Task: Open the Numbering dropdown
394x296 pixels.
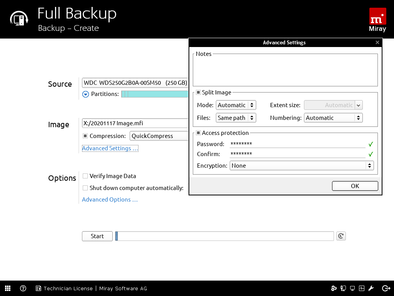Action: pos(333,118)
